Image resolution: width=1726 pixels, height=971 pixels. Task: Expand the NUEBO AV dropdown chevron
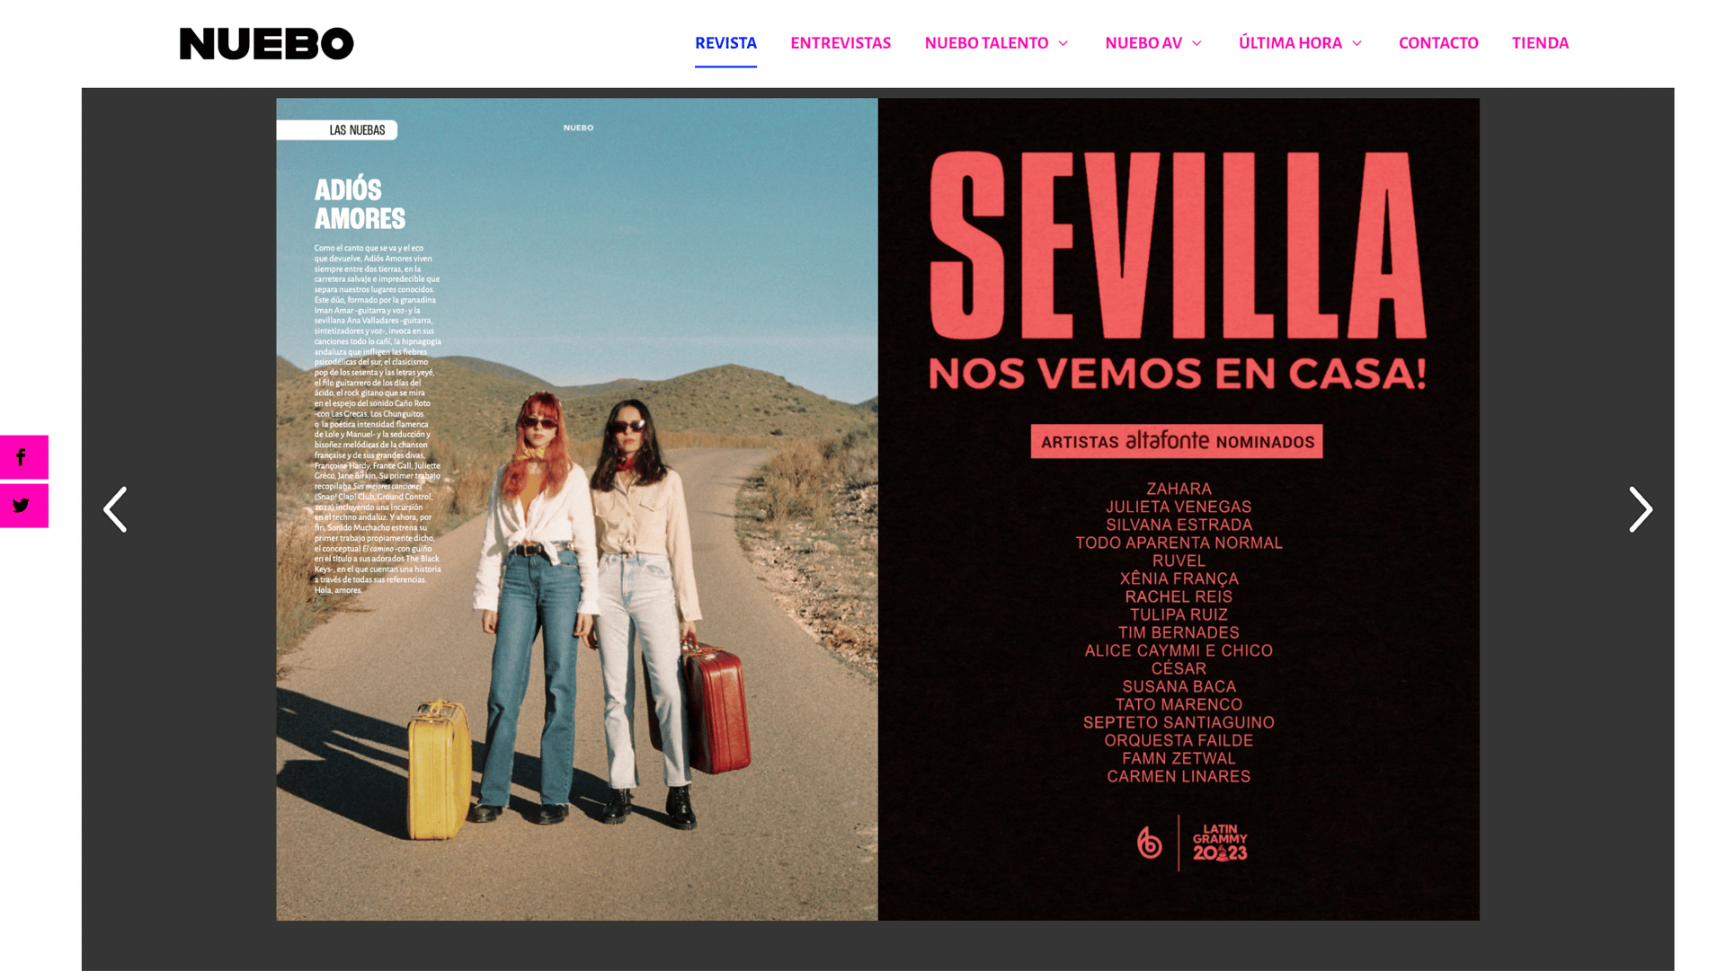(1197, 43)
